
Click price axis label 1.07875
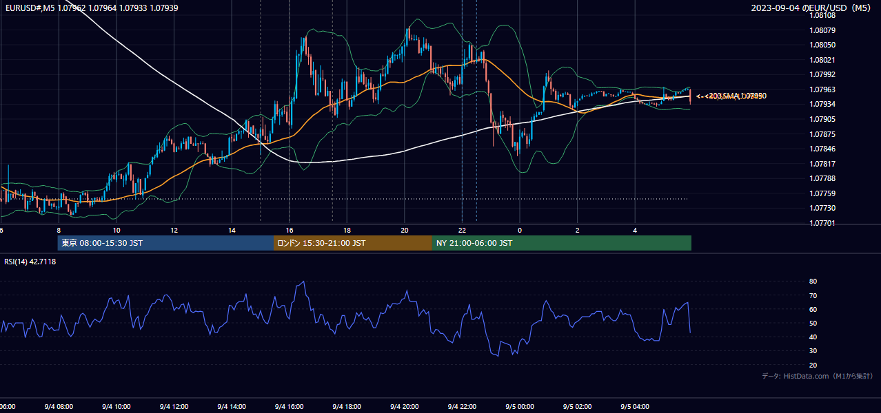click(x=823, y=134)
